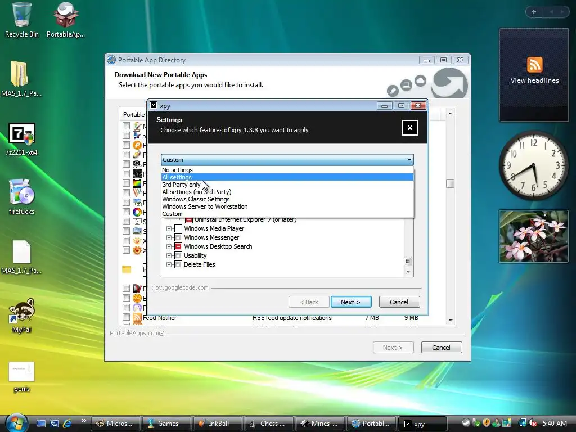Click the Custom preset combo box arrow
The width and height of the screenshot is (576, 432).
click(x=409, y=160)
